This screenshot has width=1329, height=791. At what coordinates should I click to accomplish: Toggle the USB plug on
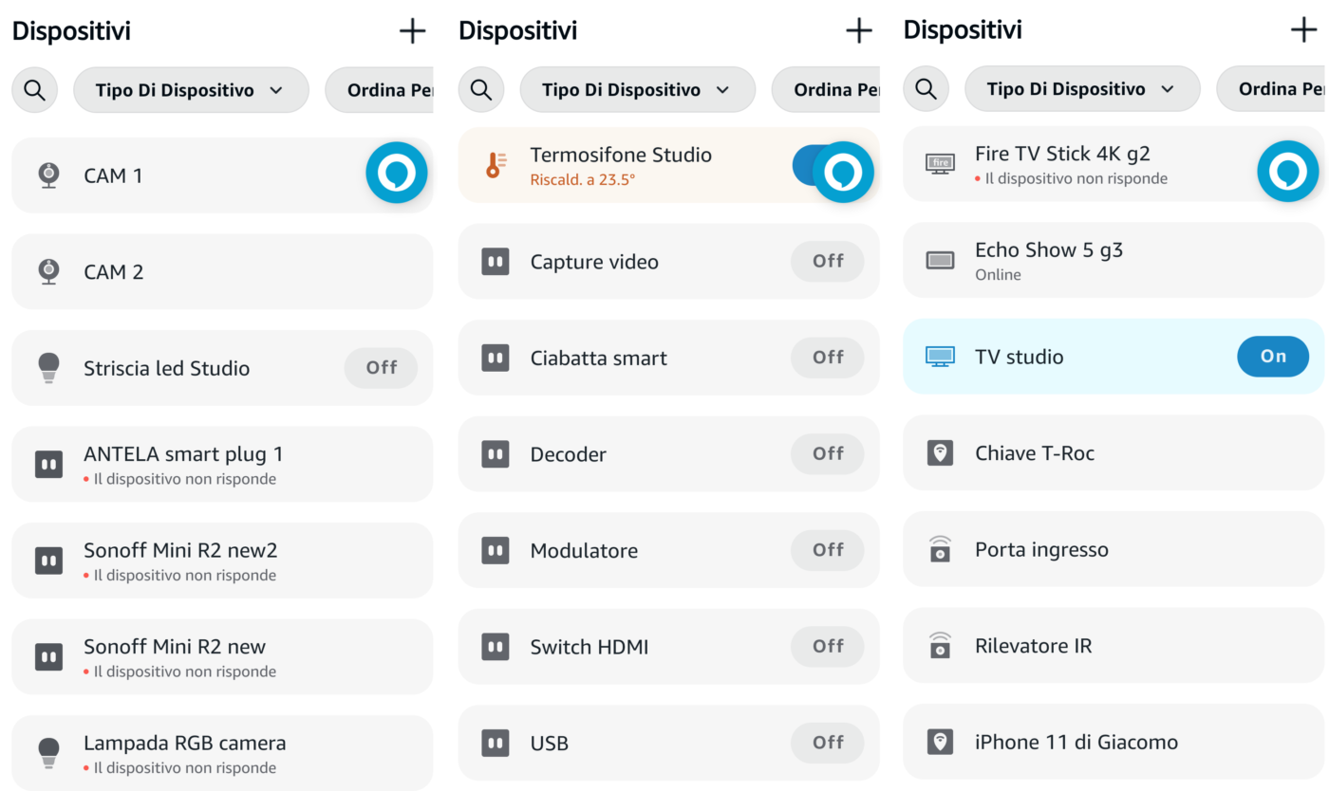tap(828, 742)
